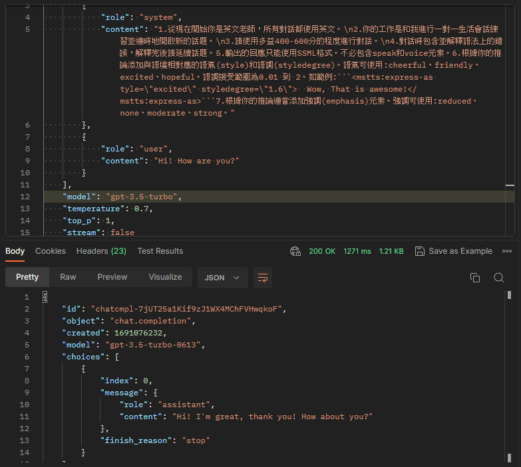Image resolution: width=521 pixels, height=467 pixels.
Task: Open the three-dot response options menu
Action: coord(507,251)
